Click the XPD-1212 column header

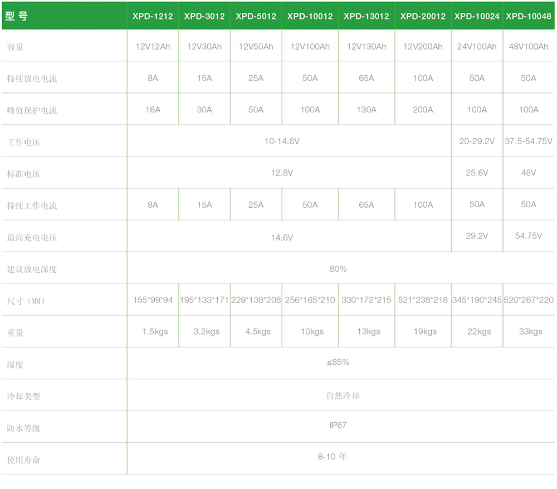(153, 16)
